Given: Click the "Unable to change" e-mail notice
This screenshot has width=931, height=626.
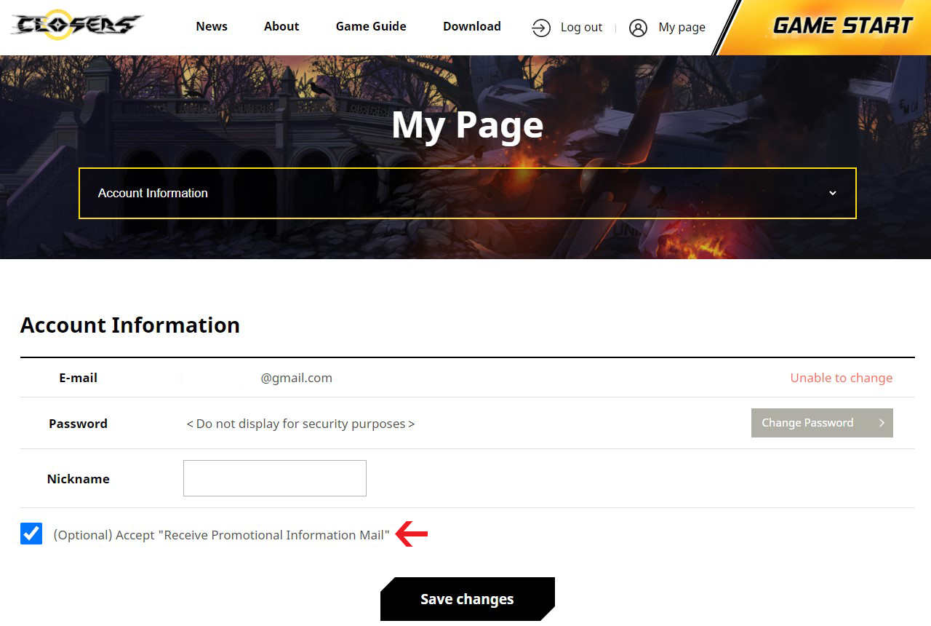Looking at the screenshot, I should click(841, 378).
